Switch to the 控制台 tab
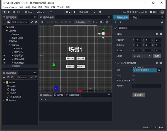Image resolution: width=167 pixels, height=131 pixels. (x=59, y=95)
